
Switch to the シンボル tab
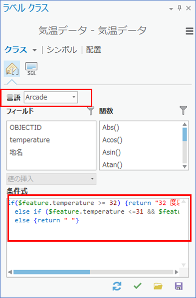(62, 50)
